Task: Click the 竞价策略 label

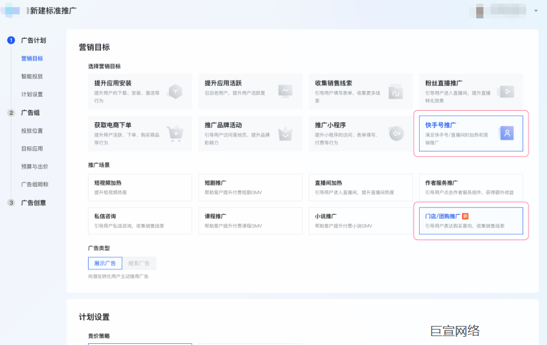Action: coord(99,336)
